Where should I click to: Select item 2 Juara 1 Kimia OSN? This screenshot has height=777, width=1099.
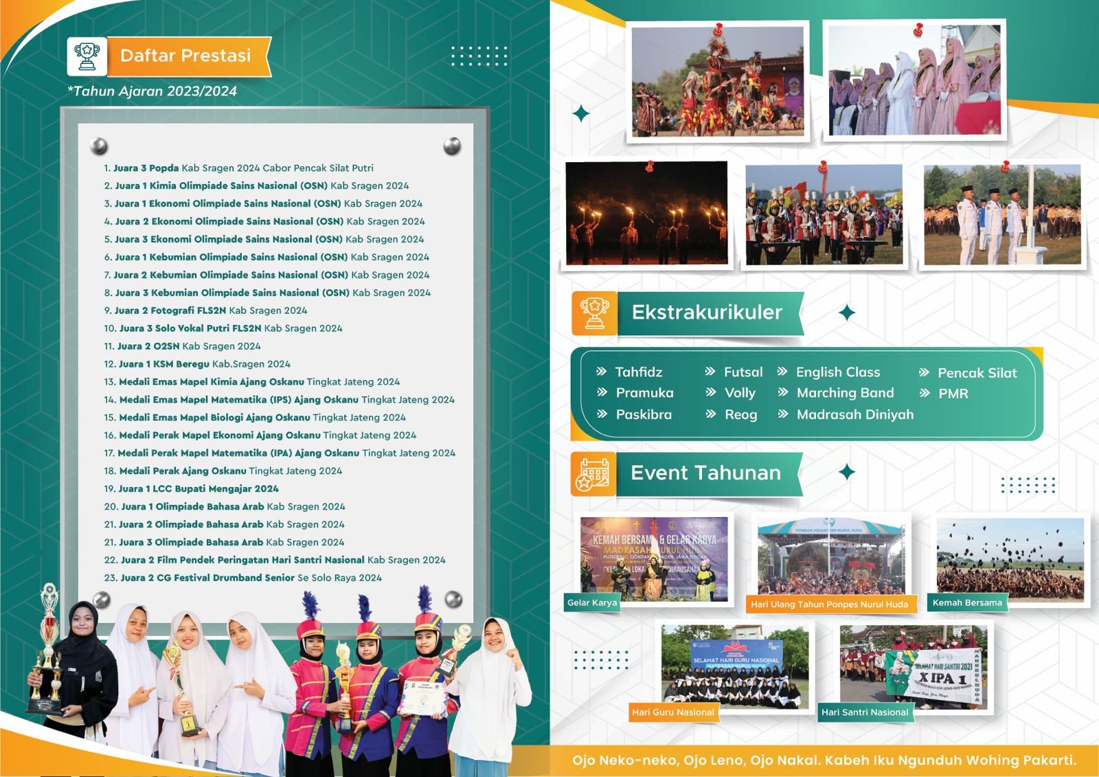(x=256, y=185)
